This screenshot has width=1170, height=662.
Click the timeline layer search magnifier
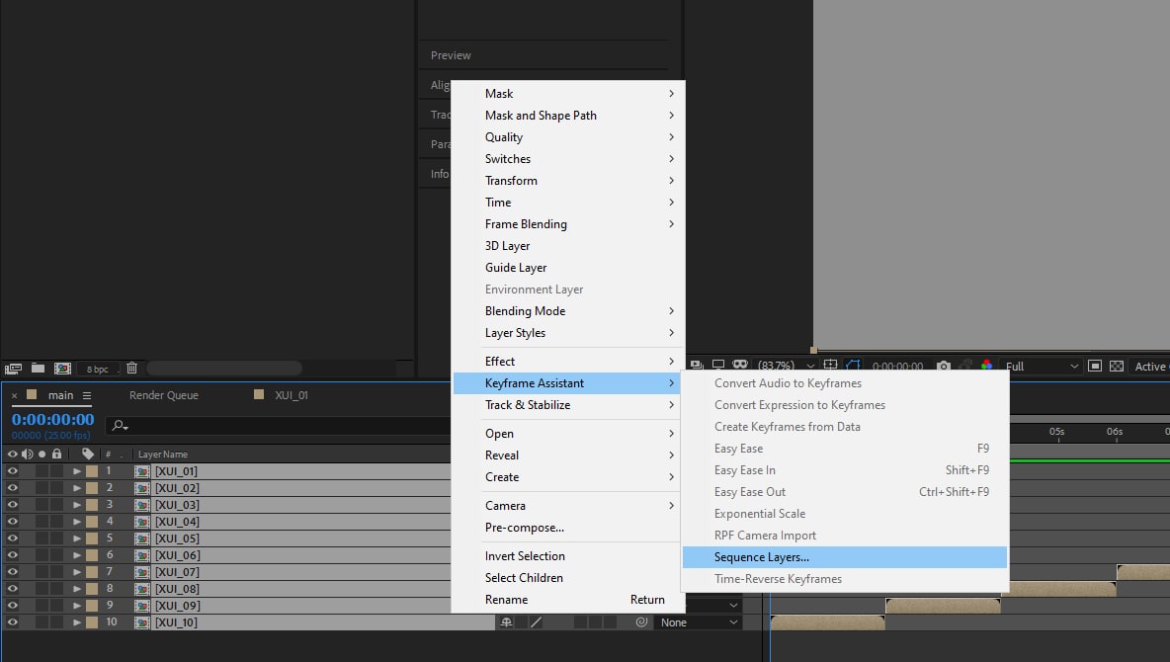pyautogui.click(x=120, y=426)
